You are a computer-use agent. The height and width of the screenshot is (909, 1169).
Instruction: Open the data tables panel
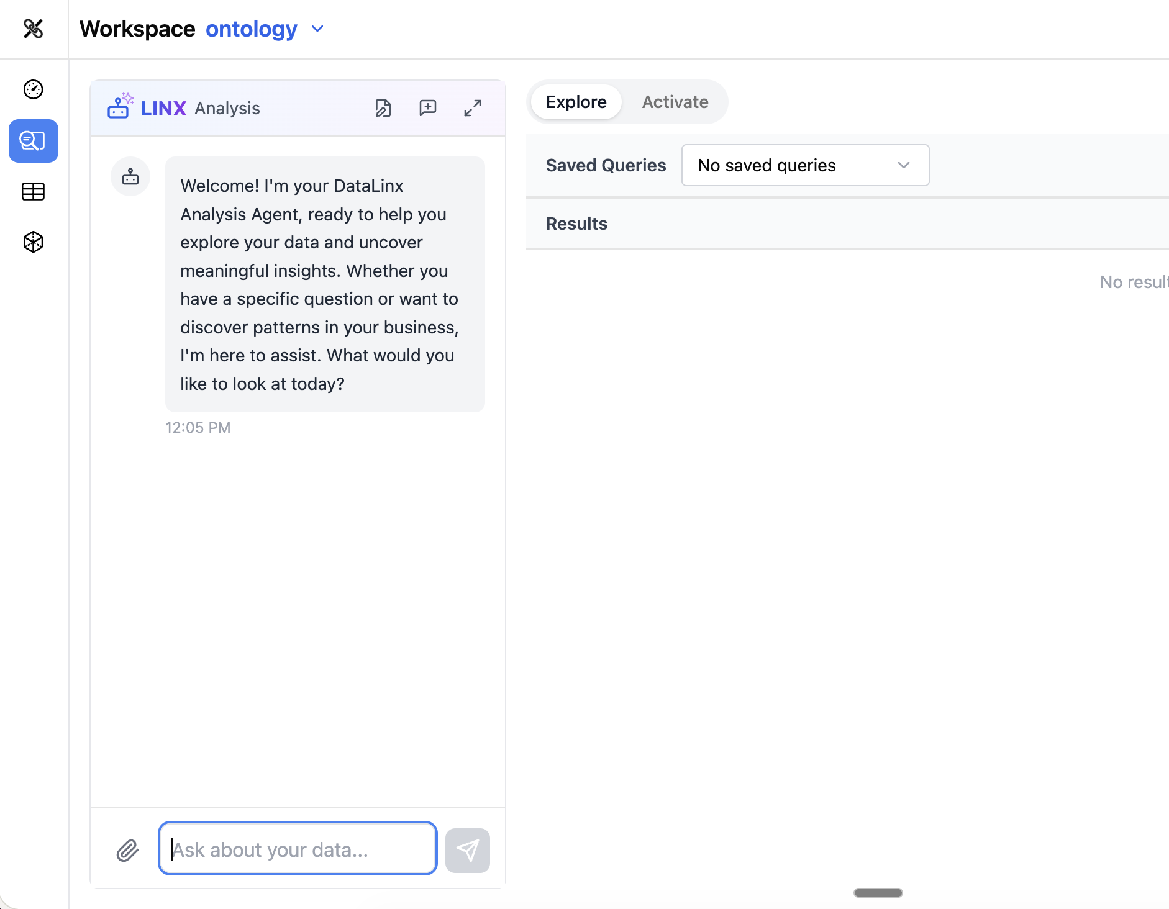33,191
